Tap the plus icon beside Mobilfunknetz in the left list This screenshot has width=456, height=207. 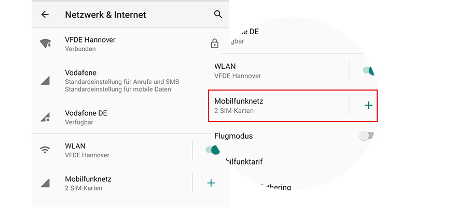click(x=211, y=183)
